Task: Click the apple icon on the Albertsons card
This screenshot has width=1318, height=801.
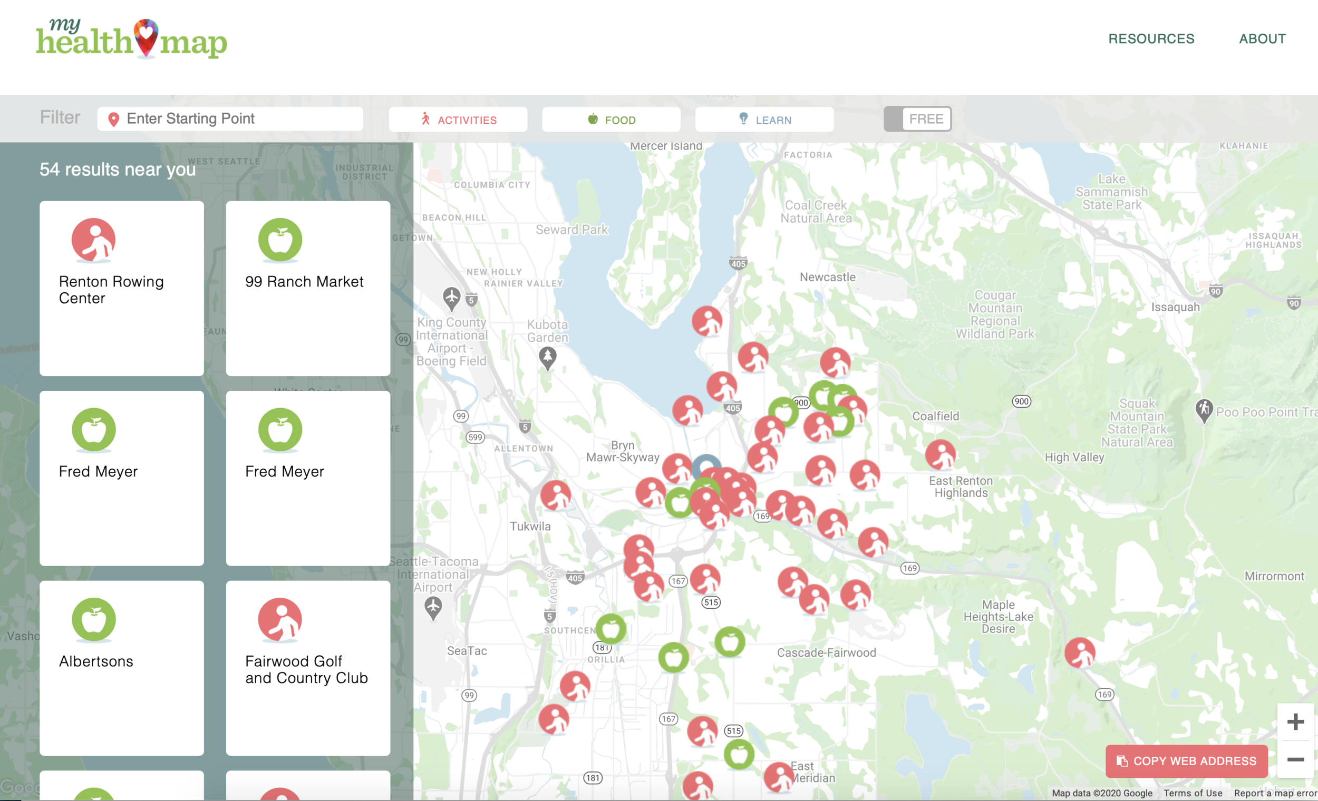Action: tap(94, 620)
